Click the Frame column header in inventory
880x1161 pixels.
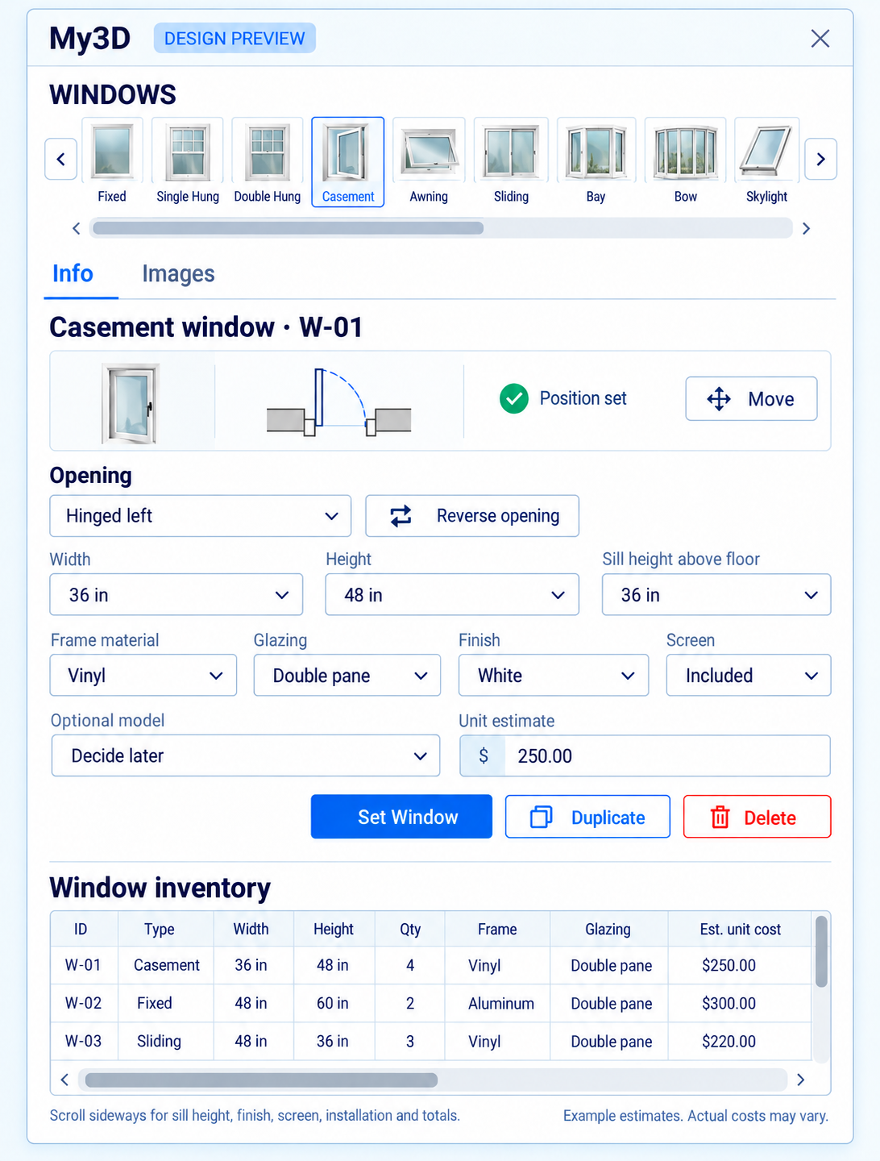pyautogui.click(x=497, y=929)
